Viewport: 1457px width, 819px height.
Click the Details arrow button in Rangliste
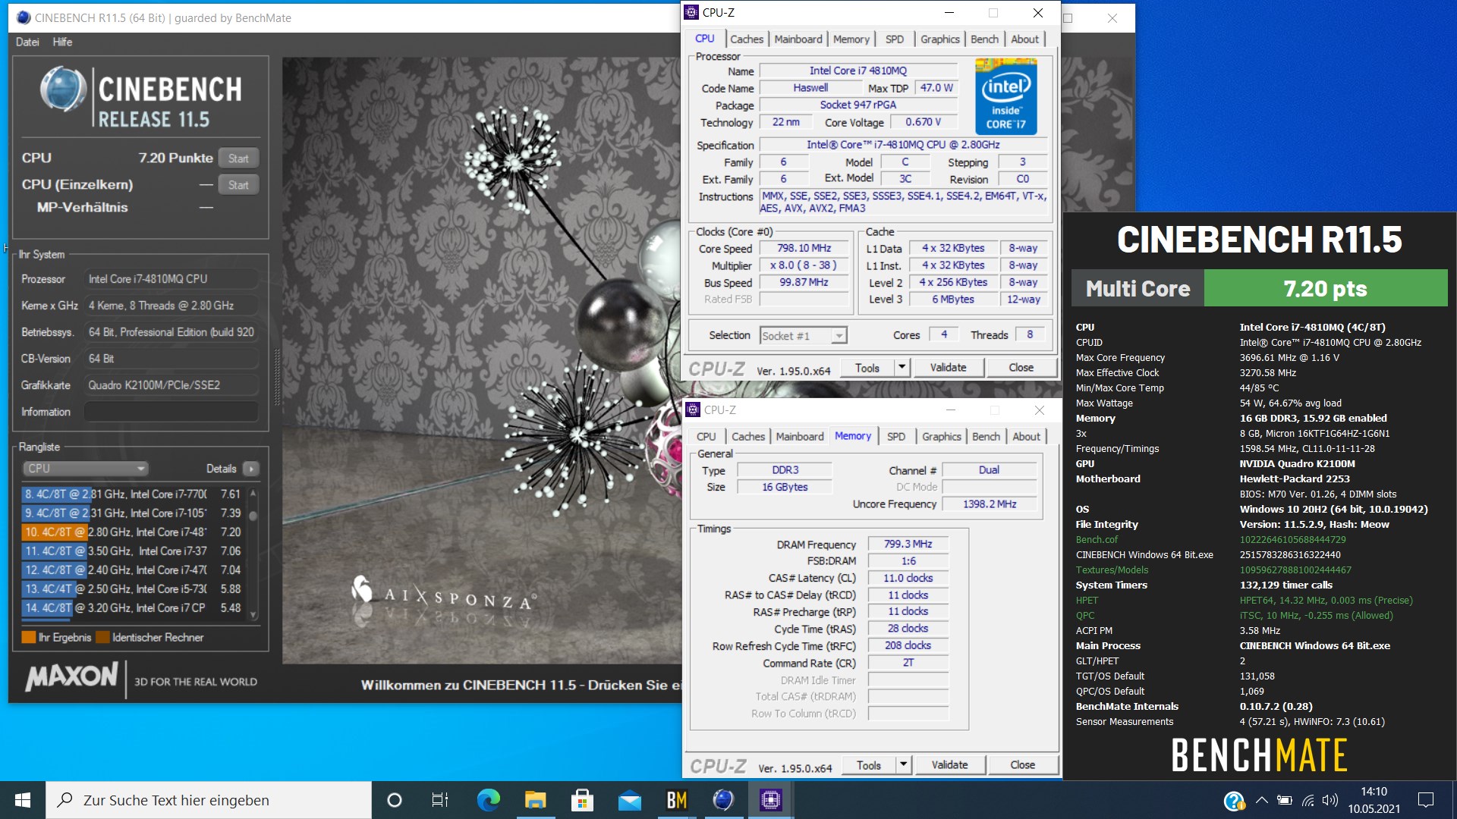point(251,469)
